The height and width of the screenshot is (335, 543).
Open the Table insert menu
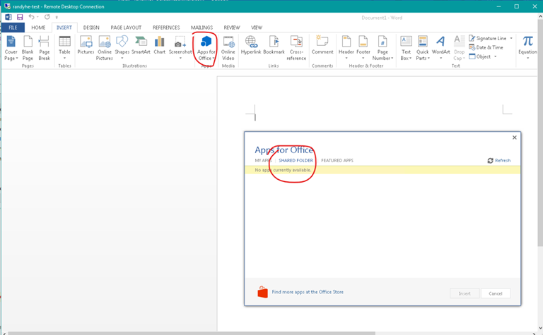click(x=64, y=48)
